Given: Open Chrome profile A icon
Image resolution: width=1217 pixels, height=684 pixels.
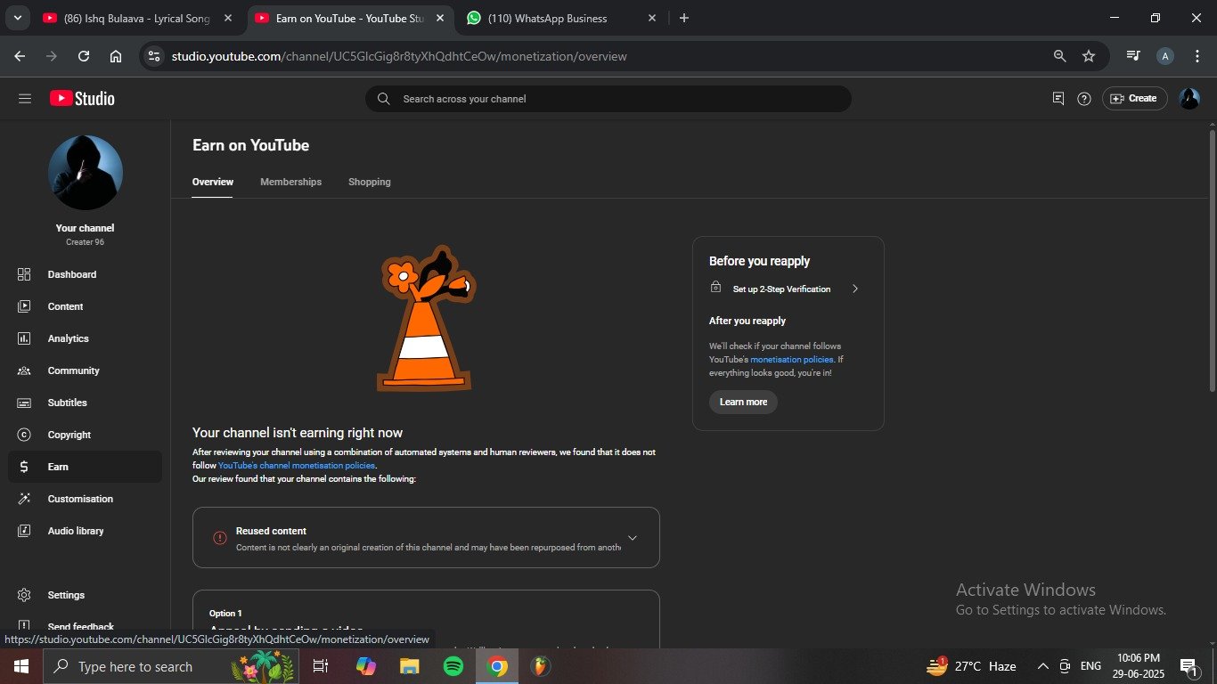Looking at the screenshot, I should (x=1165, y=56).
